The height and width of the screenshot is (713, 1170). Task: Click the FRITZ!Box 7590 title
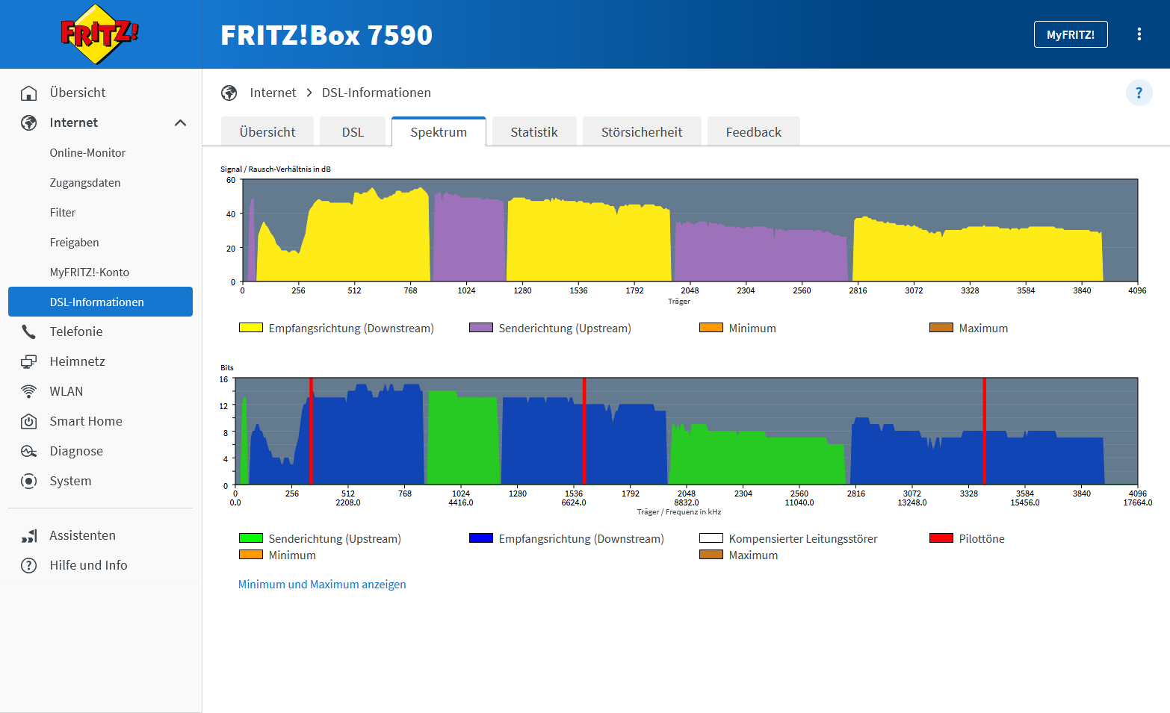[326, 35]
